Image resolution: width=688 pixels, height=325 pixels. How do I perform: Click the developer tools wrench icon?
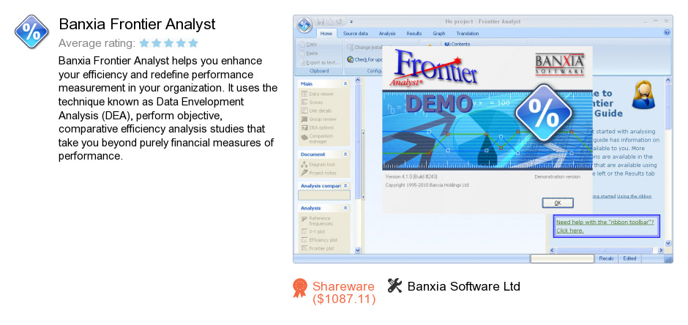click(x=395, y=286)
